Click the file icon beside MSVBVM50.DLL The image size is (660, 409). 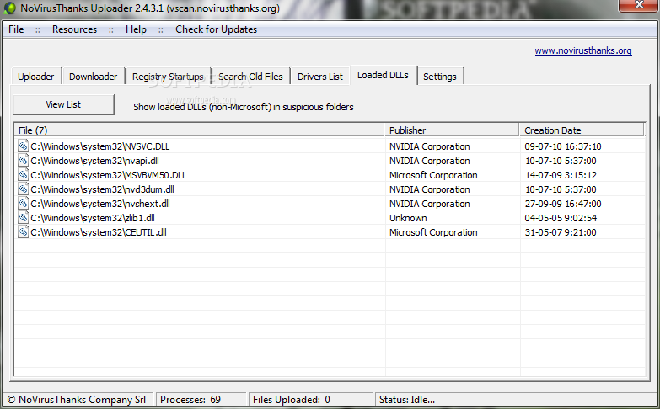pyautogui.click(x=23, y=175)
